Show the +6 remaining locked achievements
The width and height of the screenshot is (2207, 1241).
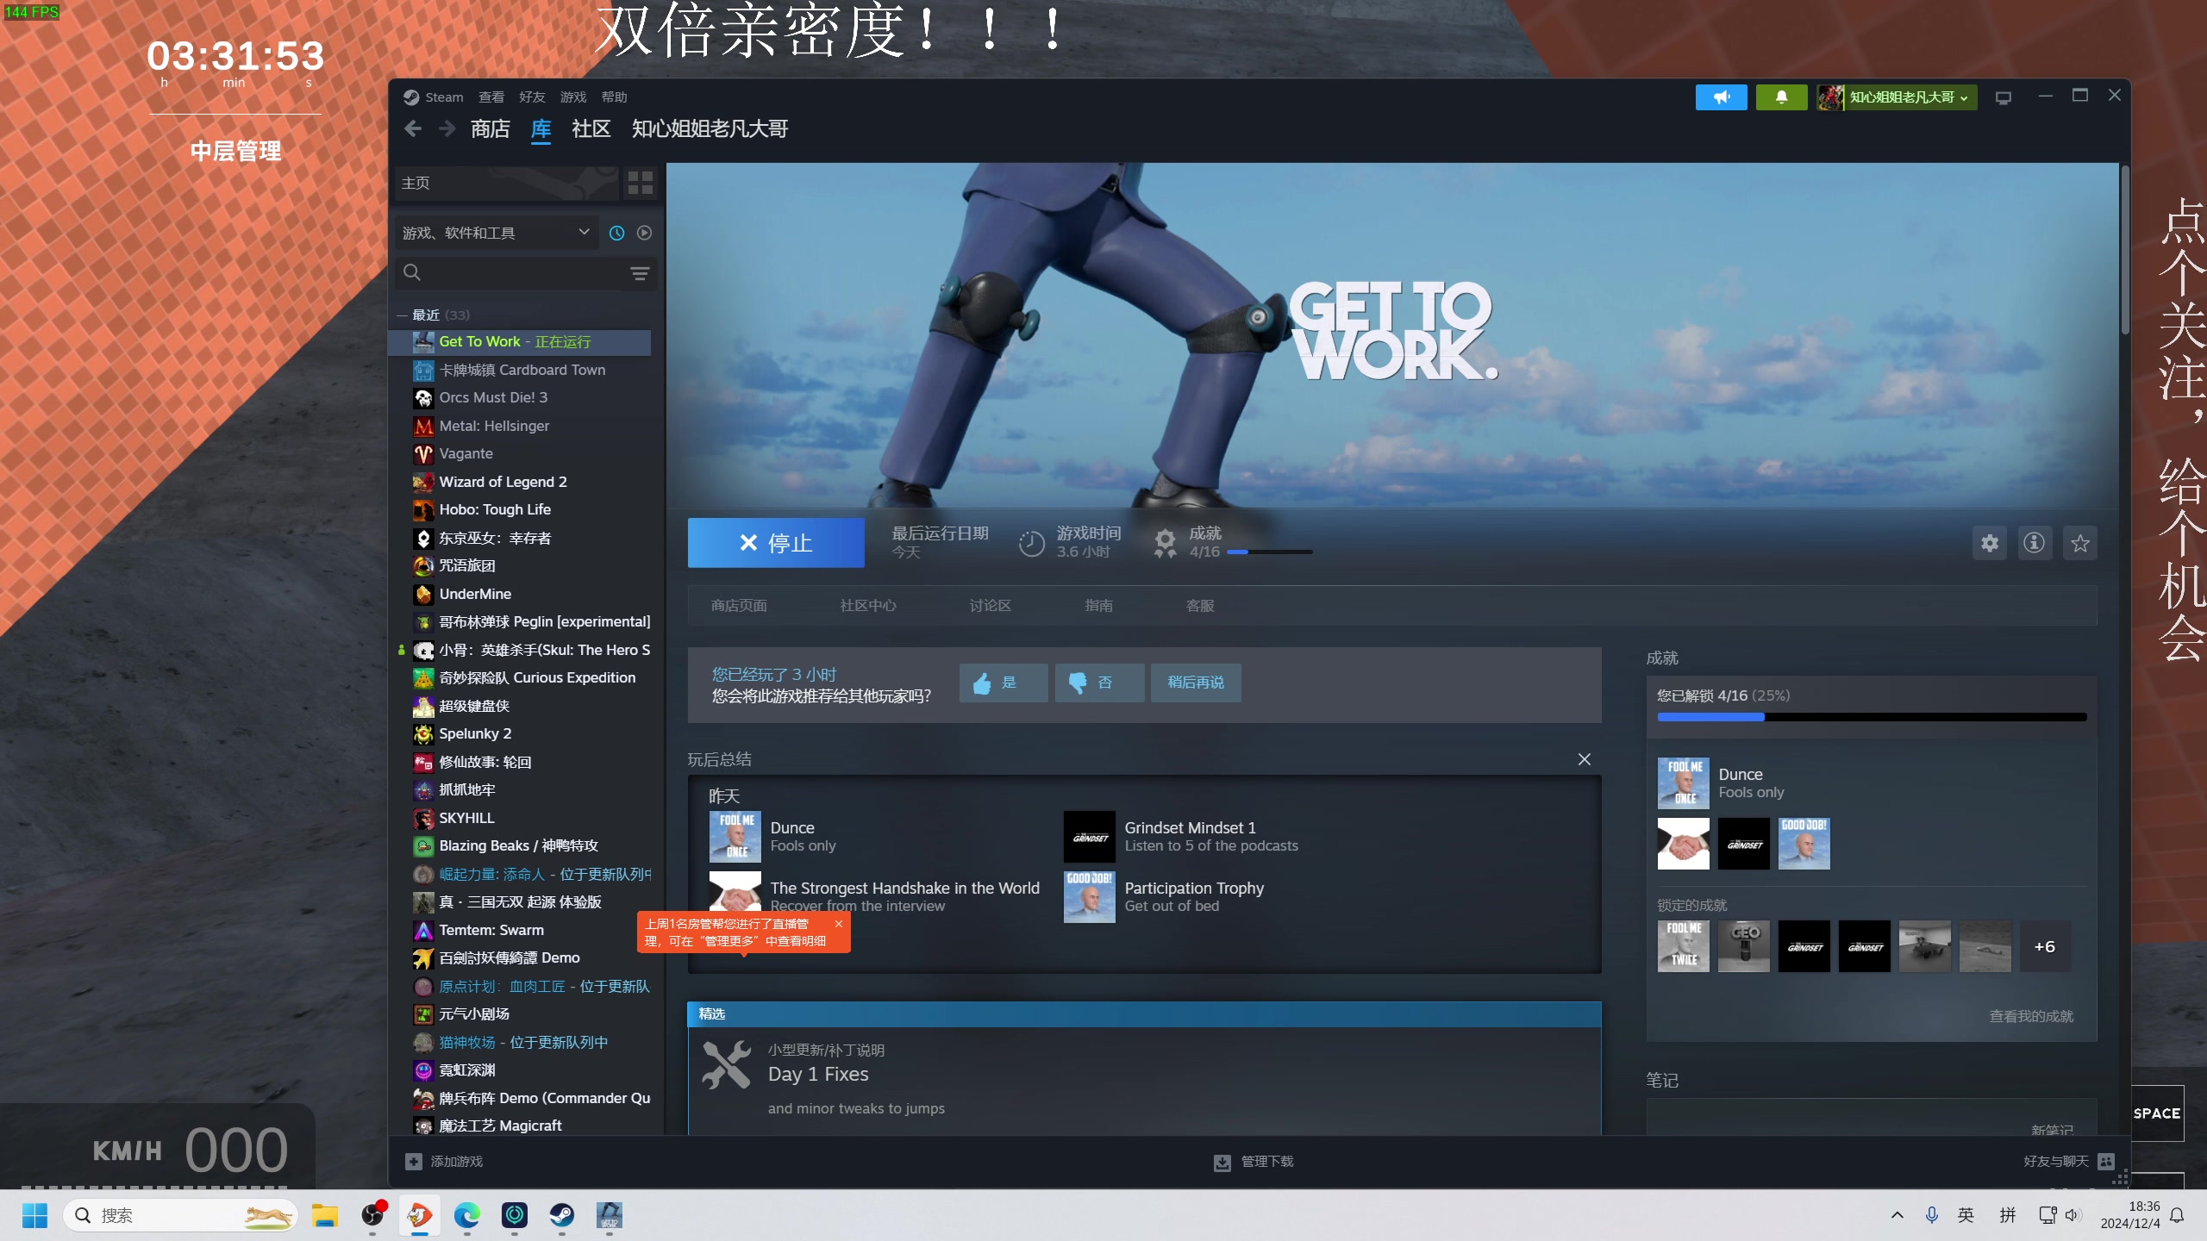(2045, 946)
